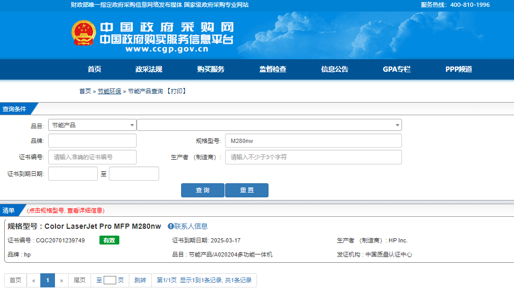Open the 联系人信息 contact link
The height and width of the screenshot is (289, 514).
(191, 226)
